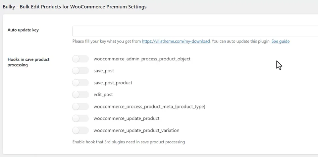Click the Auto update key field label
The image size is (318, 157).
pyautogui.click(x=23, y=30)
